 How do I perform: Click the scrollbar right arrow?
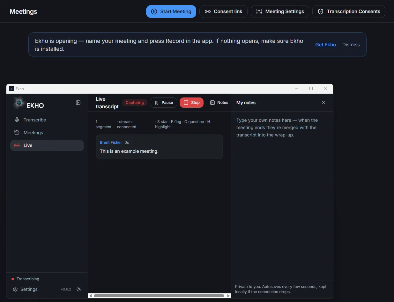tap(228, 296)
